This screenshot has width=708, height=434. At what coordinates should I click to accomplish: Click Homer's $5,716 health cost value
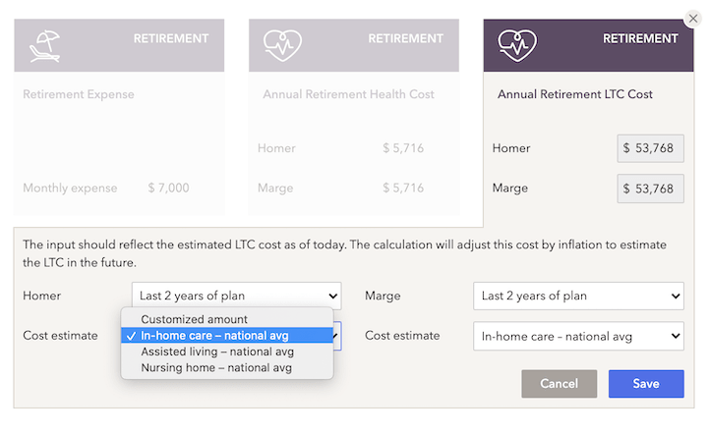click(x=403, y=148)
